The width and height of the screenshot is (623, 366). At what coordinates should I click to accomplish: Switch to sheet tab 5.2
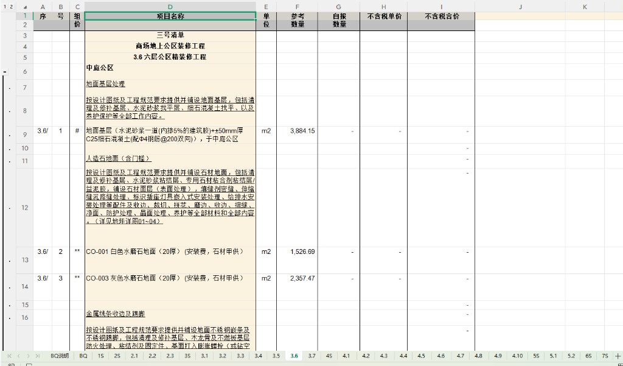pos(571,356)
